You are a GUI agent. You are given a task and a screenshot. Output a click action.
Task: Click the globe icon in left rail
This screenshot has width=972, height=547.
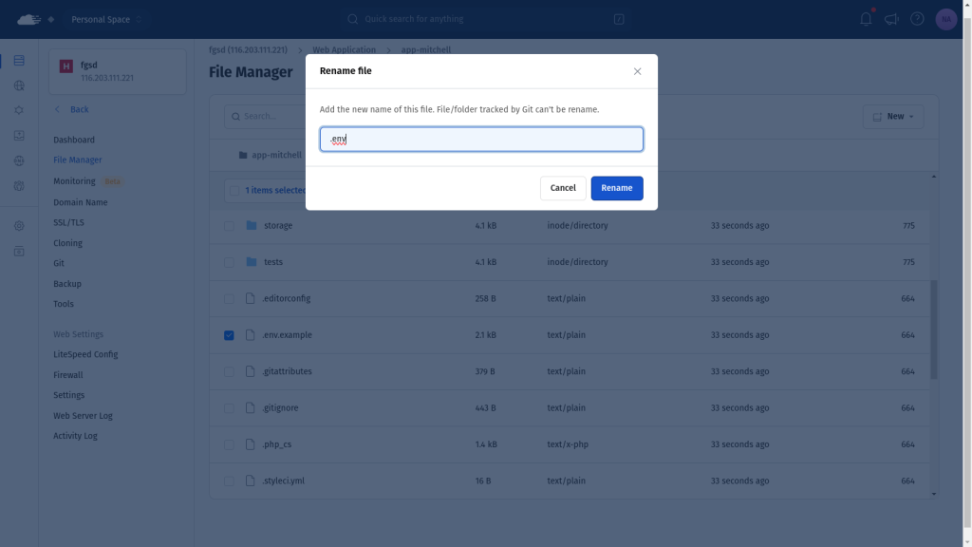pyautogui.click(x=19, y=85)
